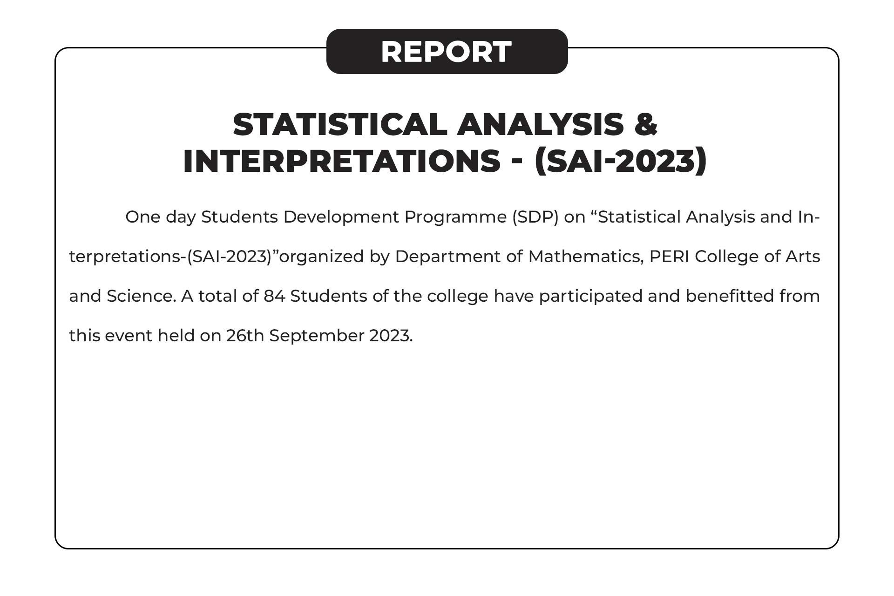
Task: Click the "INTERPRETATIONS - (SAI-2023)" title line
Action: 445,161
